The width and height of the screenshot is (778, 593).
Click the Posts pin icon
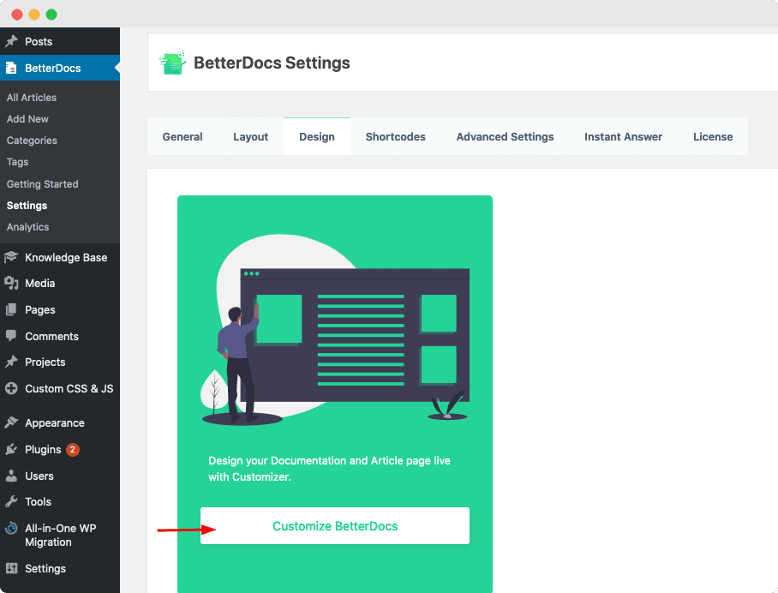pyautogui.click(x=11, y=41)
